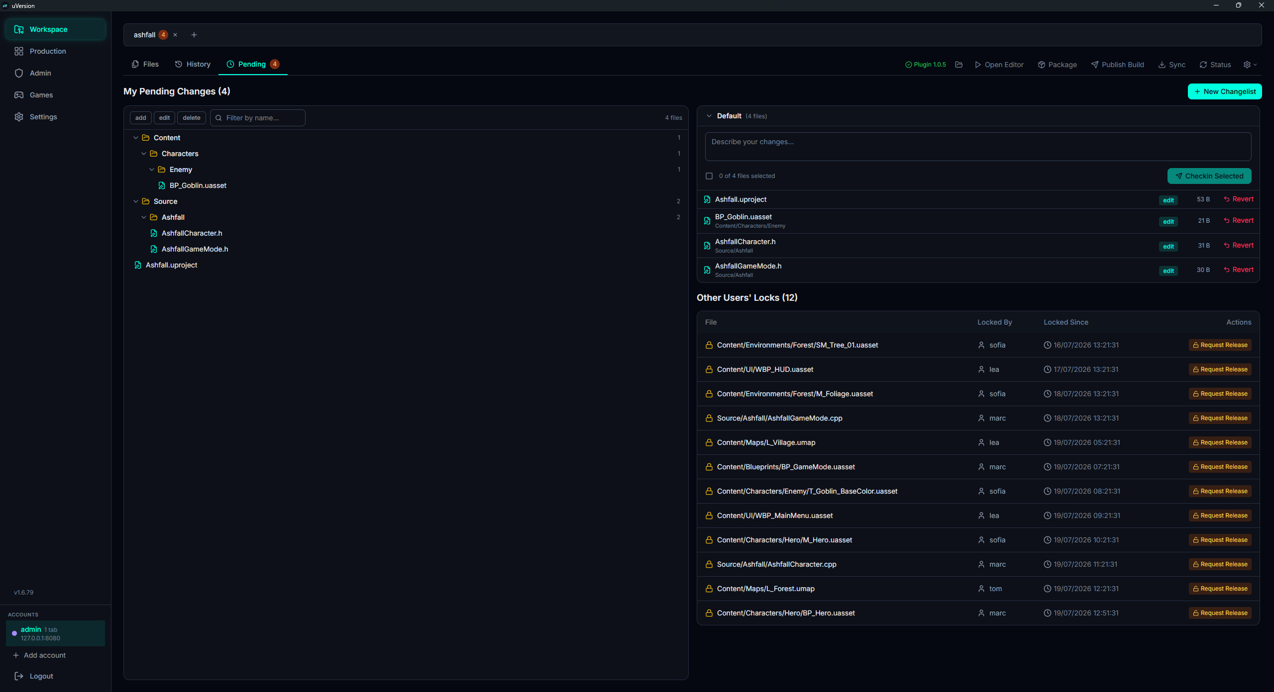This screenshot has height=692, width=1274.
Task: Click the Locked Since column header
Action: coord(1066,322)
